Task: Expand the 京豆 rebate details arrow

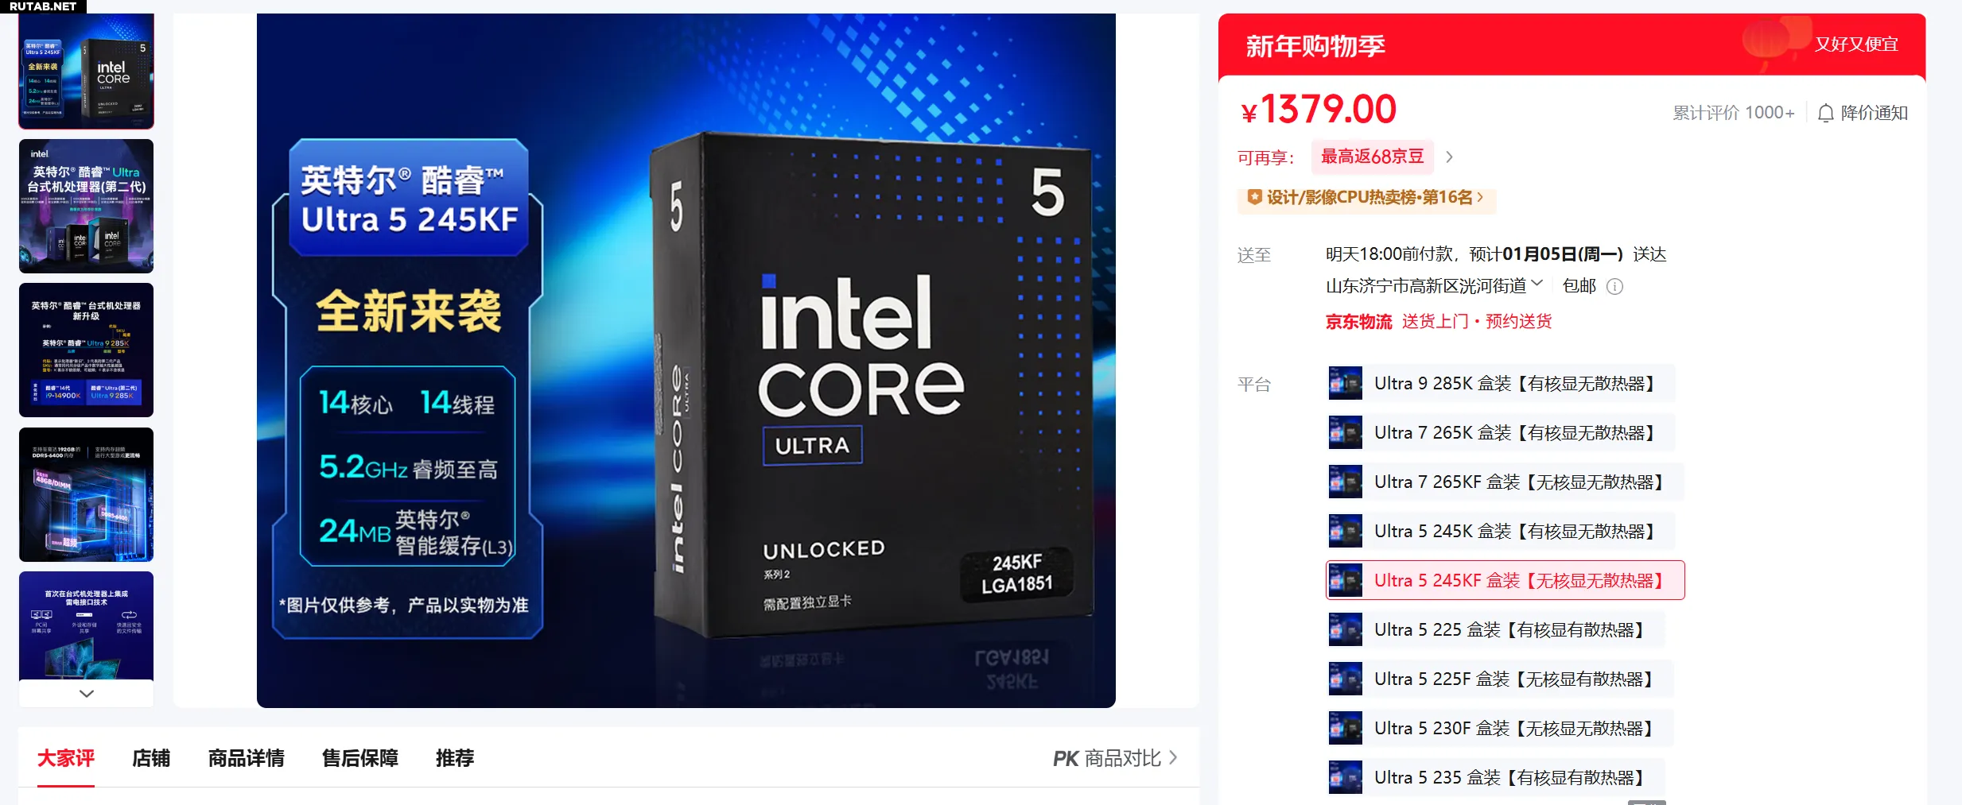Action: [x=1449, y=157]
